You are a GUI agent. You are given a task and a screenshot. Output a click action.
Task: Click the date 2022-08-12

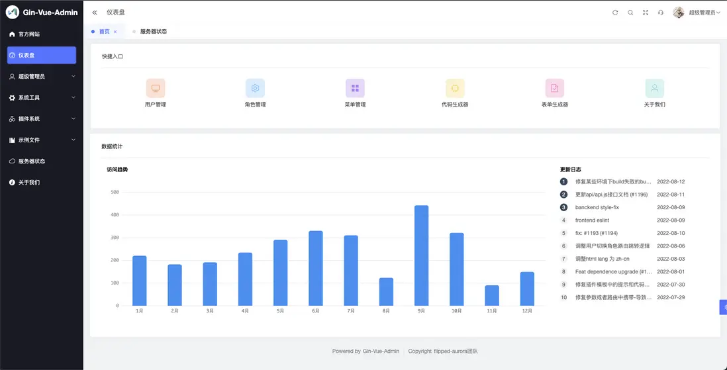(x=671, y=182)
